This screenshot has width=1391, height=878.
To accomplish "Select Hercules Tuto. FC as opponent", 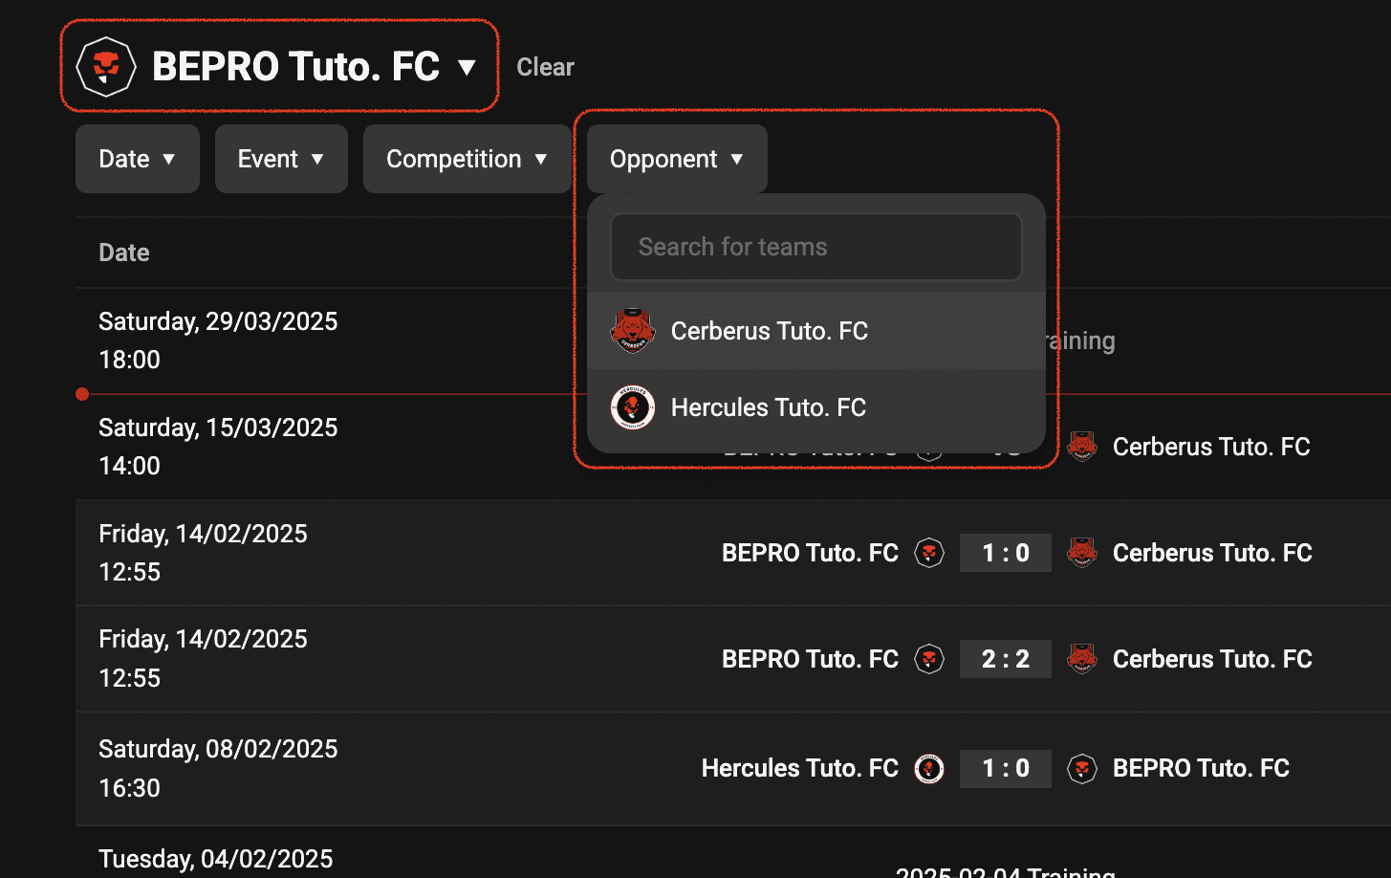I will pos(816,407).
